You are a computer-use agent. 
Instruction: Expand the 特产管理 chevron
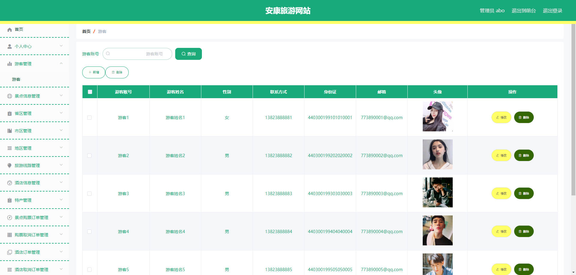tap(61, 200)
